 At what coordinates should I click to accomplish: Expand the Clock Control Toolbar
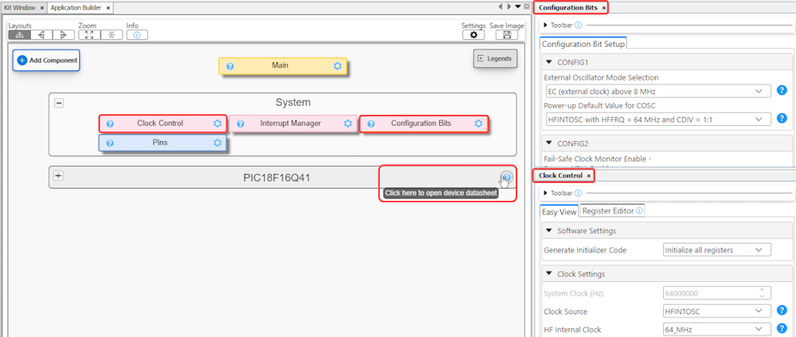(x=546, y=193)
